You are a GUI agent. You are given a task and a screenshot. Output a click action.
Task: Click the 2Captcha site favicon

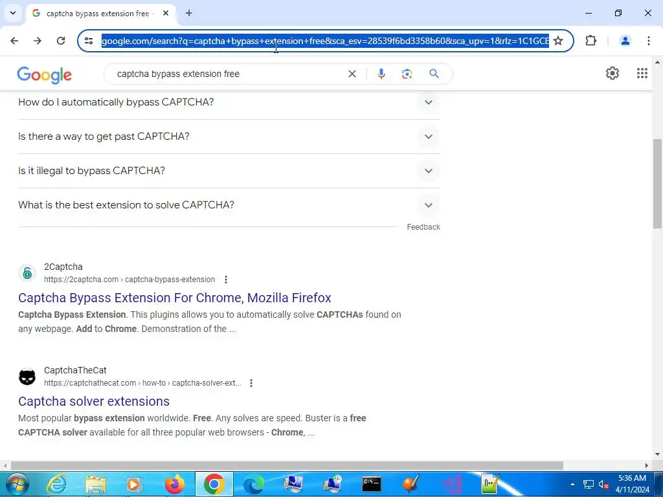pos(27,273)
